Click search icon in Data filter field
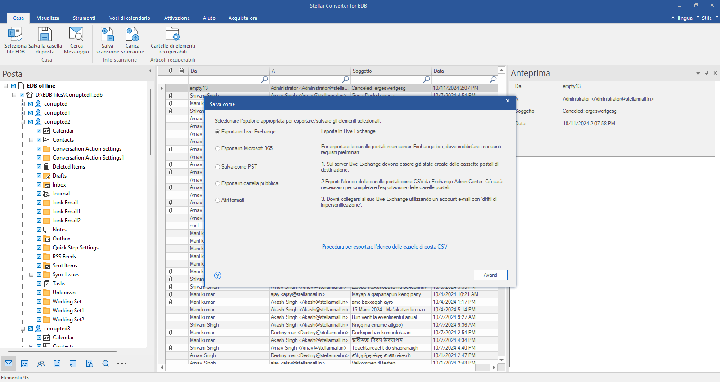Viewport: 720px width, 382px height. [493, 79]
